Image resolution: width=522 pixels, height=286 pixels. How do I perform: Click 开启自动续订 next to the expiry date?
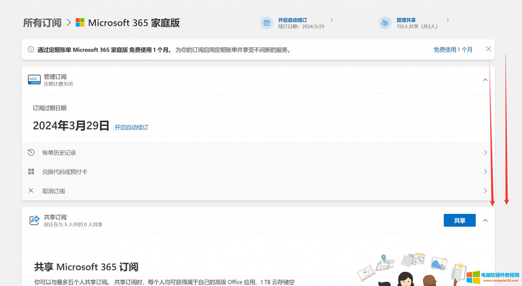pos(131,127)
